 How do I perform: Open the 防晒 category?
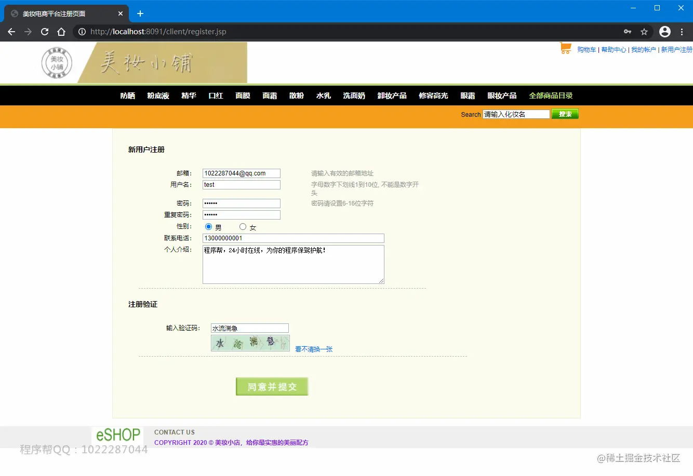coord(128,96)
